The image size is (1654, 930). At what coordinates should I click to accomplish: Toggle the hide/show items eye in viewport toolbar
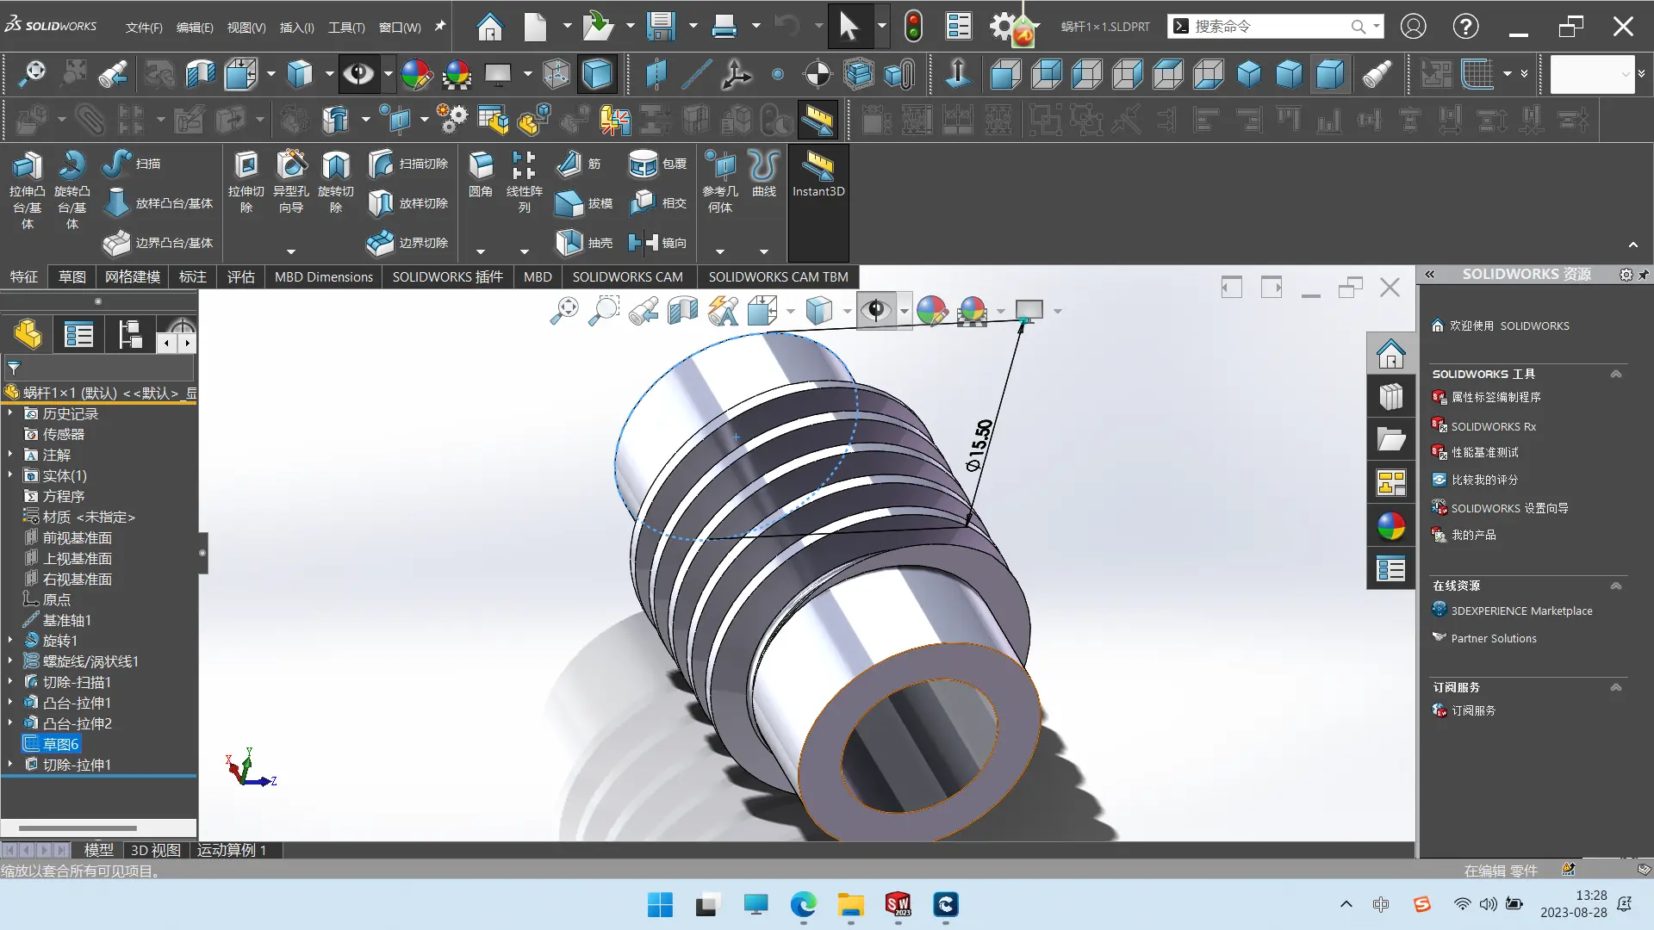pos(876,310)
